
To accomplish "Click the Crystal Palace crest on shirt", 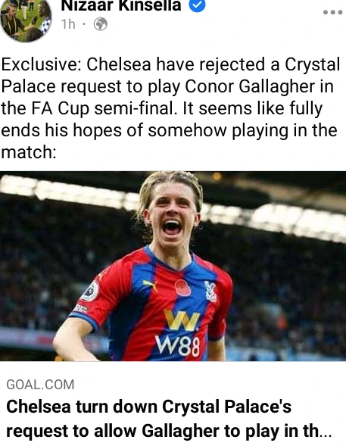I will pyautogui.click(x=210, y=292).
